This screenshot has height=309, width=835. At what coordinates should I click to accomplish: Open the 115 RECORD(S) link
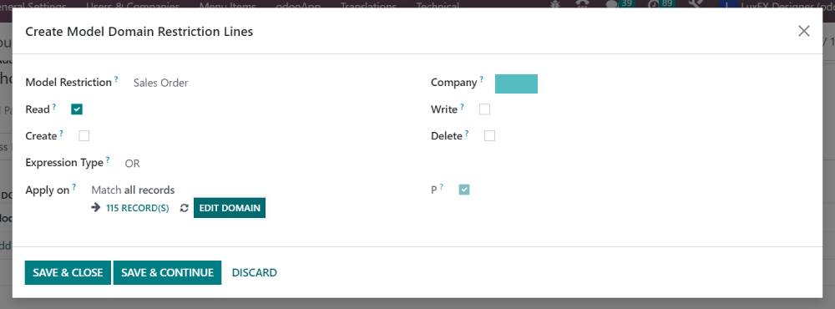pos(138,208)
